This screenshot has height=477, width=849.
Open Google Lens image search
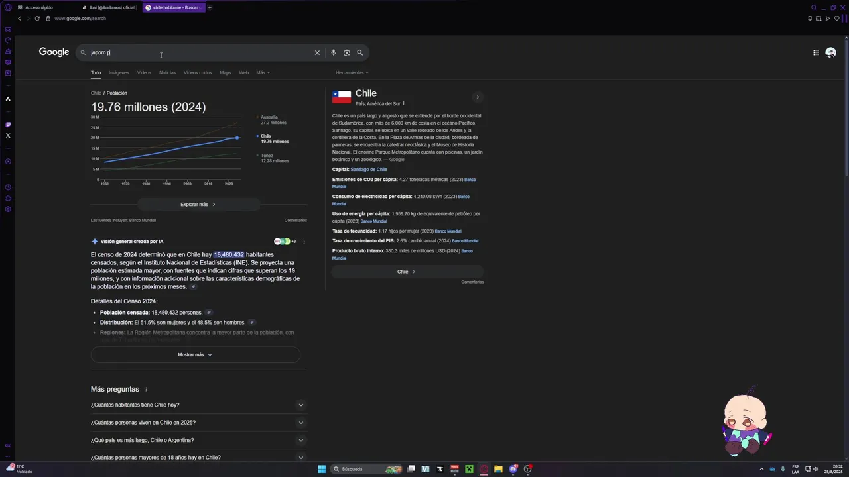pos(347,52)
